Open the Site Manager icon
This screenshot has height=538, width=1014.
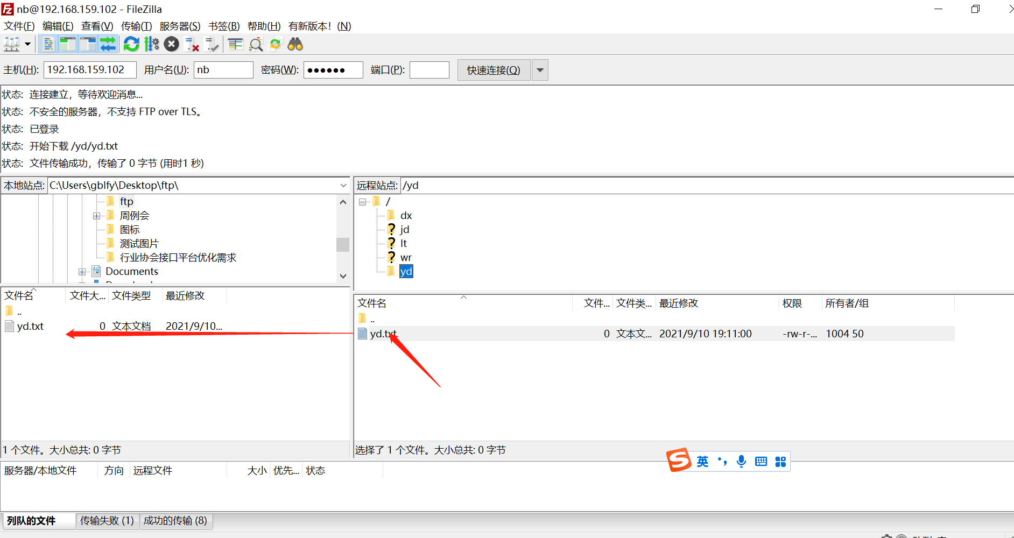click(x=12, y=44)
